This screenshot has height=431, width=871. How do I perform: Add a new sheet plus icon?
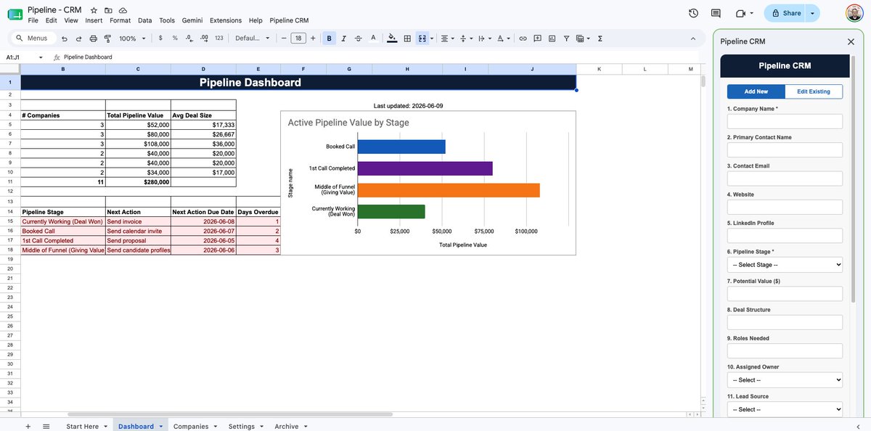(x=28, y=426)
